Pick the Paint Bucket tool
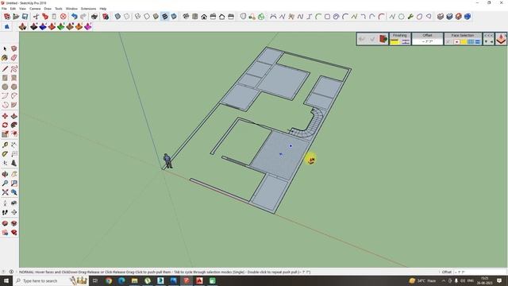 pos(5,58)
